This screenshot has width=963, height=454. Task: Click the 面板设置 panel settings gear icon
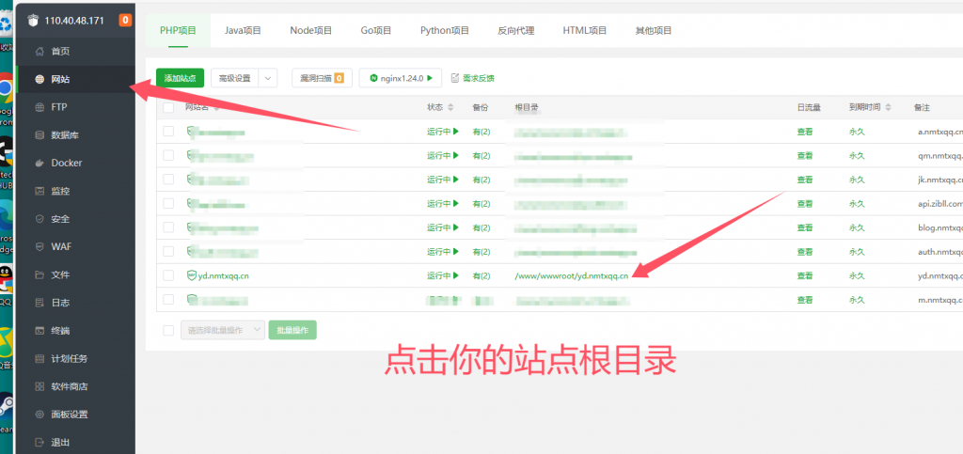point(39,415)
